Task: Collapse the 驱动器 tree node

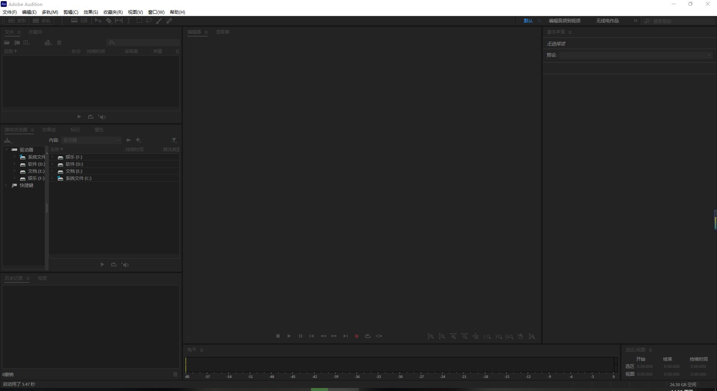Action: (x=6, y=150)
